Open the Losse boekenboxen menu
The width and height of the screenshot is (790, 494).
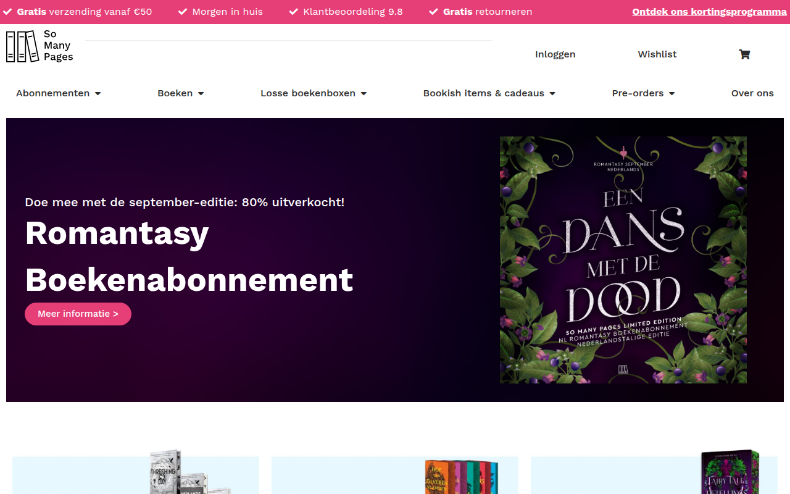click(x=308, y=93)
